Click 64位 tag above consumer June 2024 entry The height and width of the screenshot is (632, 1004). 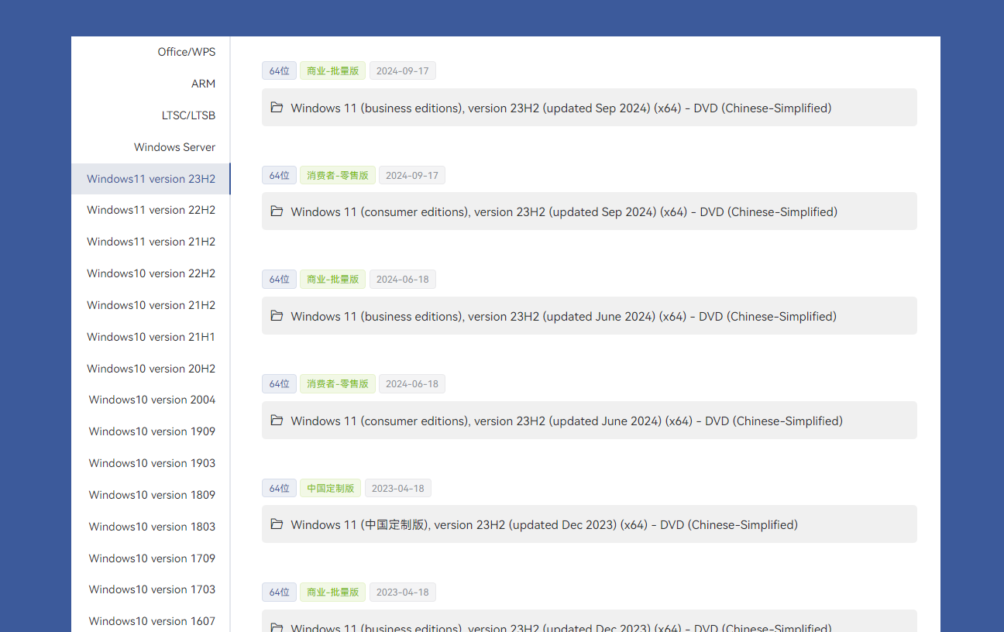(x=279, y=384)
